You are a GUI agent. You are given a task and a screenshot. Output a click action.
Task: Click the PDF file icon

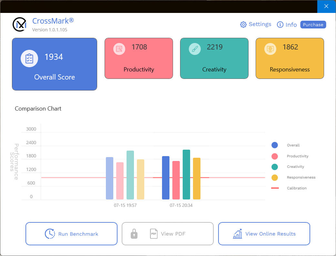(x=154, y=234)
